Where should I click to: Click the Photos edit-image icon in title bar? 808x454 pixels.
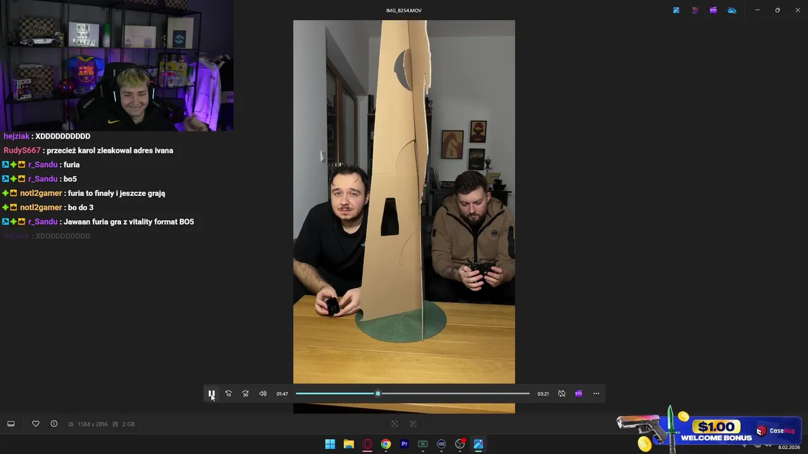(676, 10)
